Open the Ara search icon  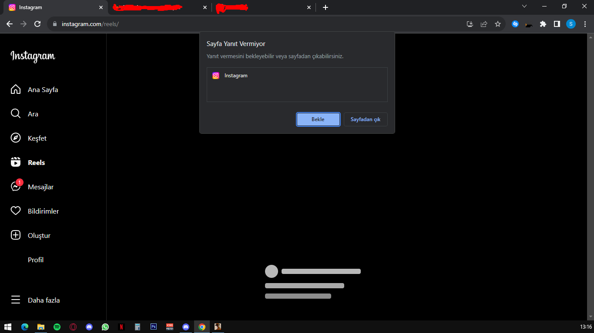click(x=16, y=114)
